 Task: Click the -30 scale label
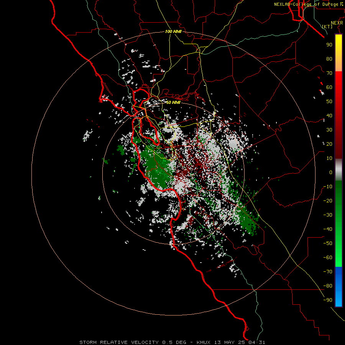coord(328,215)
